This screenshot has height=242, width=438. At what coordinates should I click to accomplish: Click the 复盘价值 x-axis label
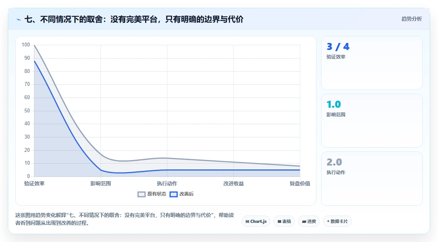[300, 183]
